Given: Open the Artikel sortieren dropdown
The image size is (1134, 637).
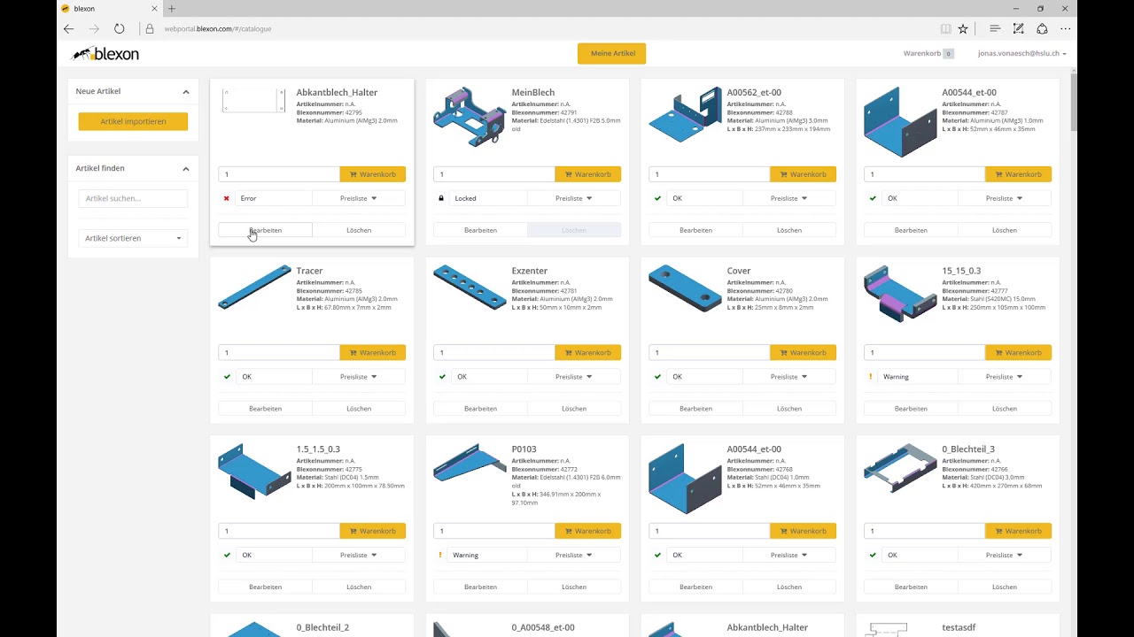Looking at the screenshot, I should [133, 238].
